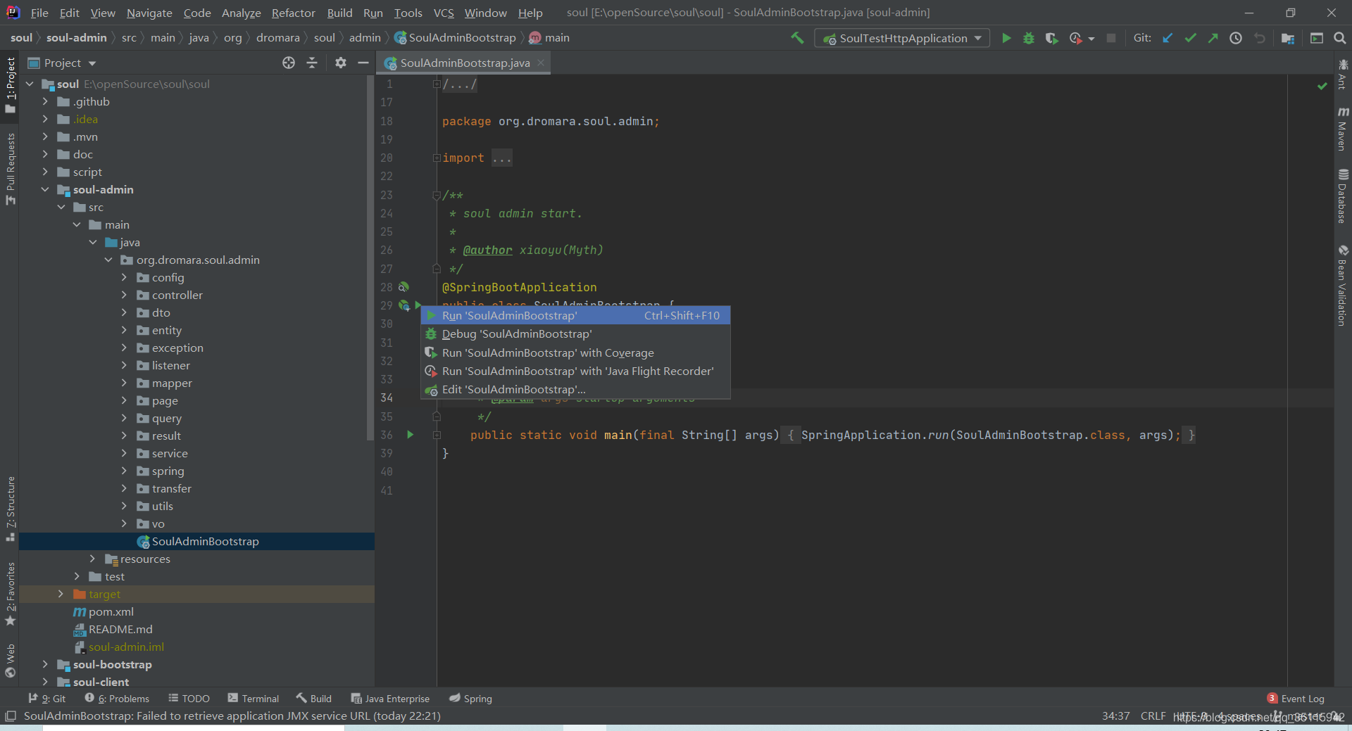The image size is (1352, 731).
Task: Click run gutter icon on line 36
Action: point(410,435)
